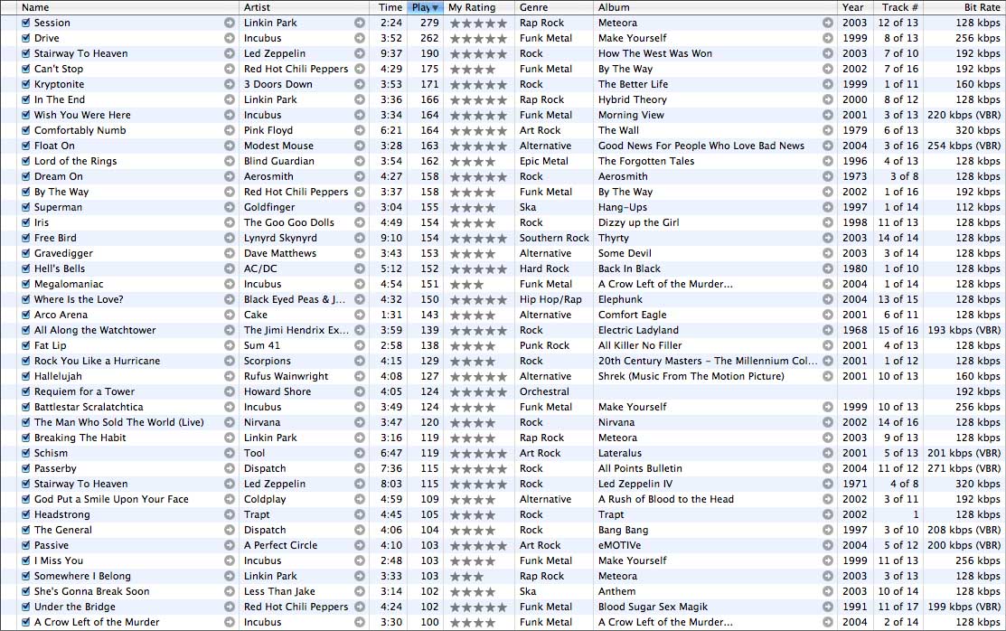Click the 320 kbps bit rate for Comfortably Numb
Image resolution: width=1006 pixels, height=631 pixels.
tap(978, 130)
